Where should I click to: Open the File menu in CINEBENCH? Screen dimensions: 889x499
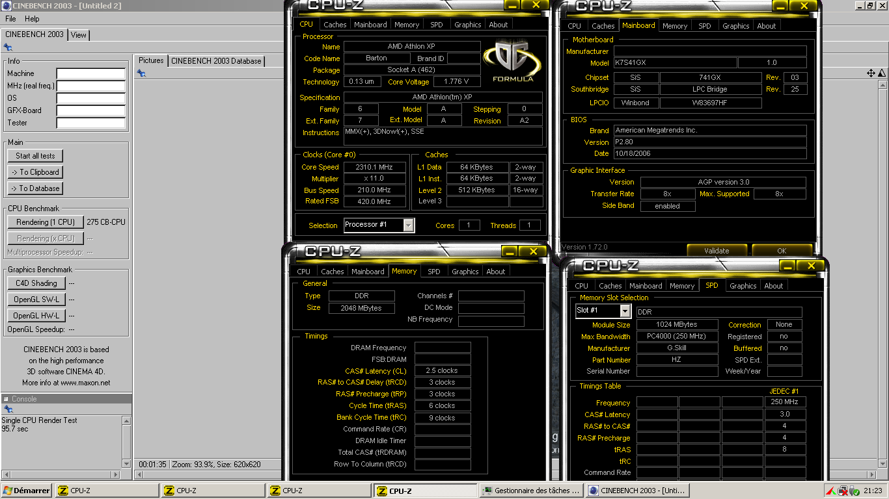coord(10,19)
